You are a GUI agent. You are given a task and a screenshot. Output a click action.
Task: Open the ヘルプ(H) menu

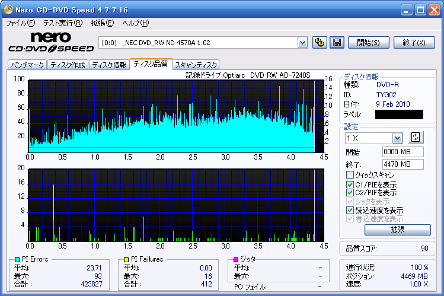click(135, 23)
